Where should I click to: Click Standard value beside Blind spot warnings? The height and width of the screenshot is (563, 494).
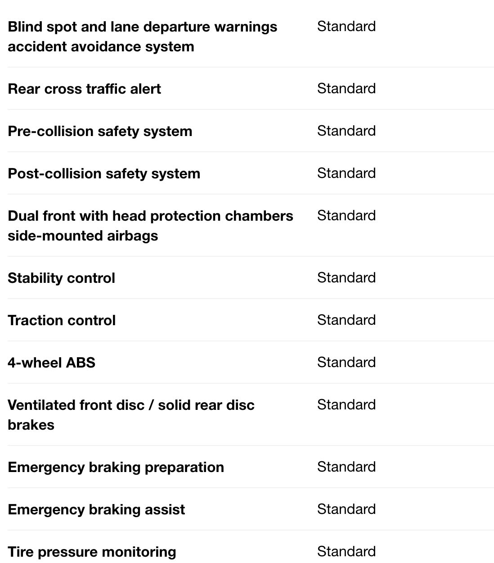point(346,26)
